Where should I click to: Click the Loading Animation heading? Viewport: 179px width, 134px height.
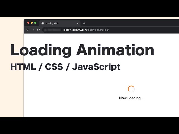click(82, 50)
